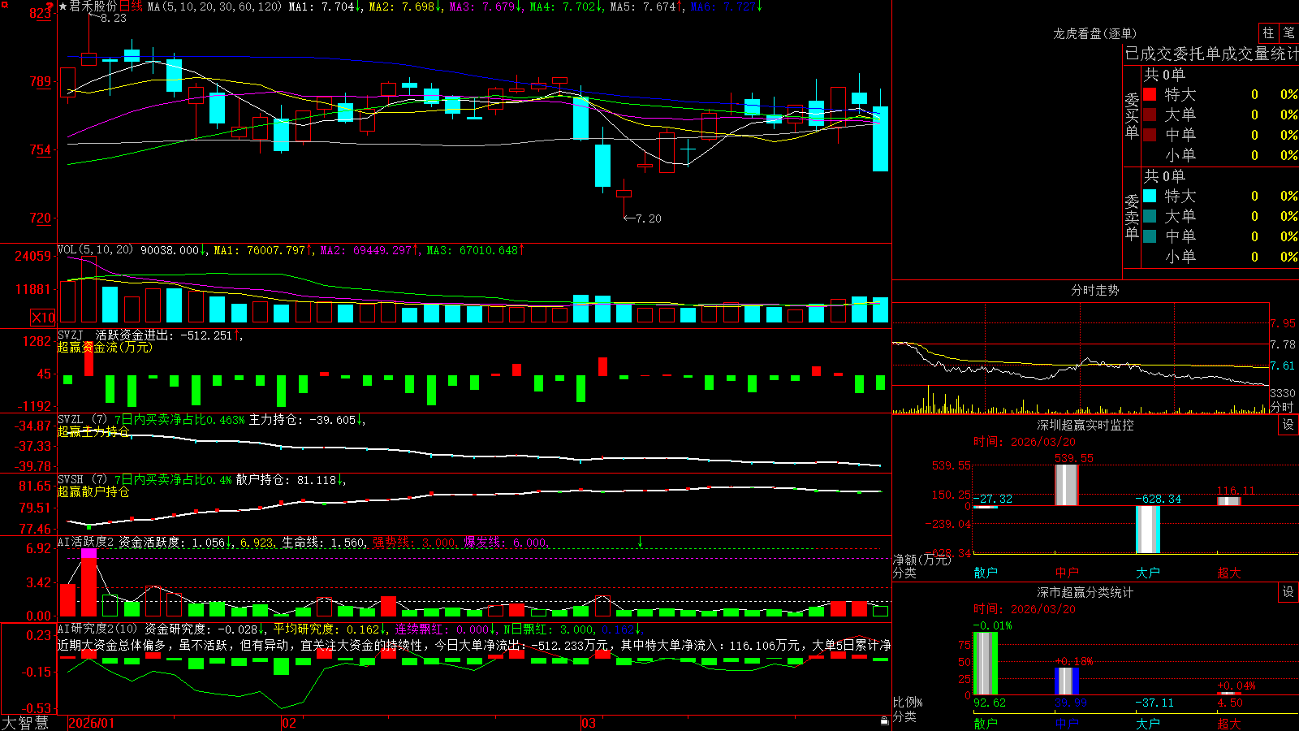Click the lock icon at chart's bottom-right
The width and height of the screenshot is (1299, 731).
click(x=884, y=720)
